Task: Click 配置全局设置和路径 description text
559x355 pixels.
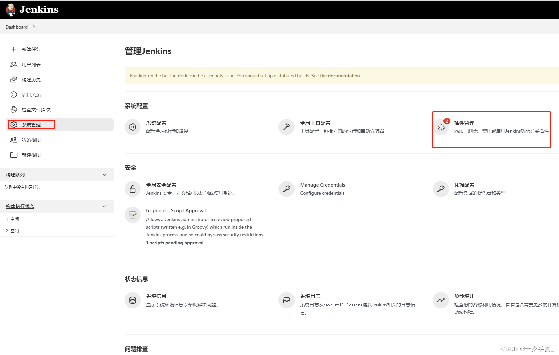Action: coord(167,131)
